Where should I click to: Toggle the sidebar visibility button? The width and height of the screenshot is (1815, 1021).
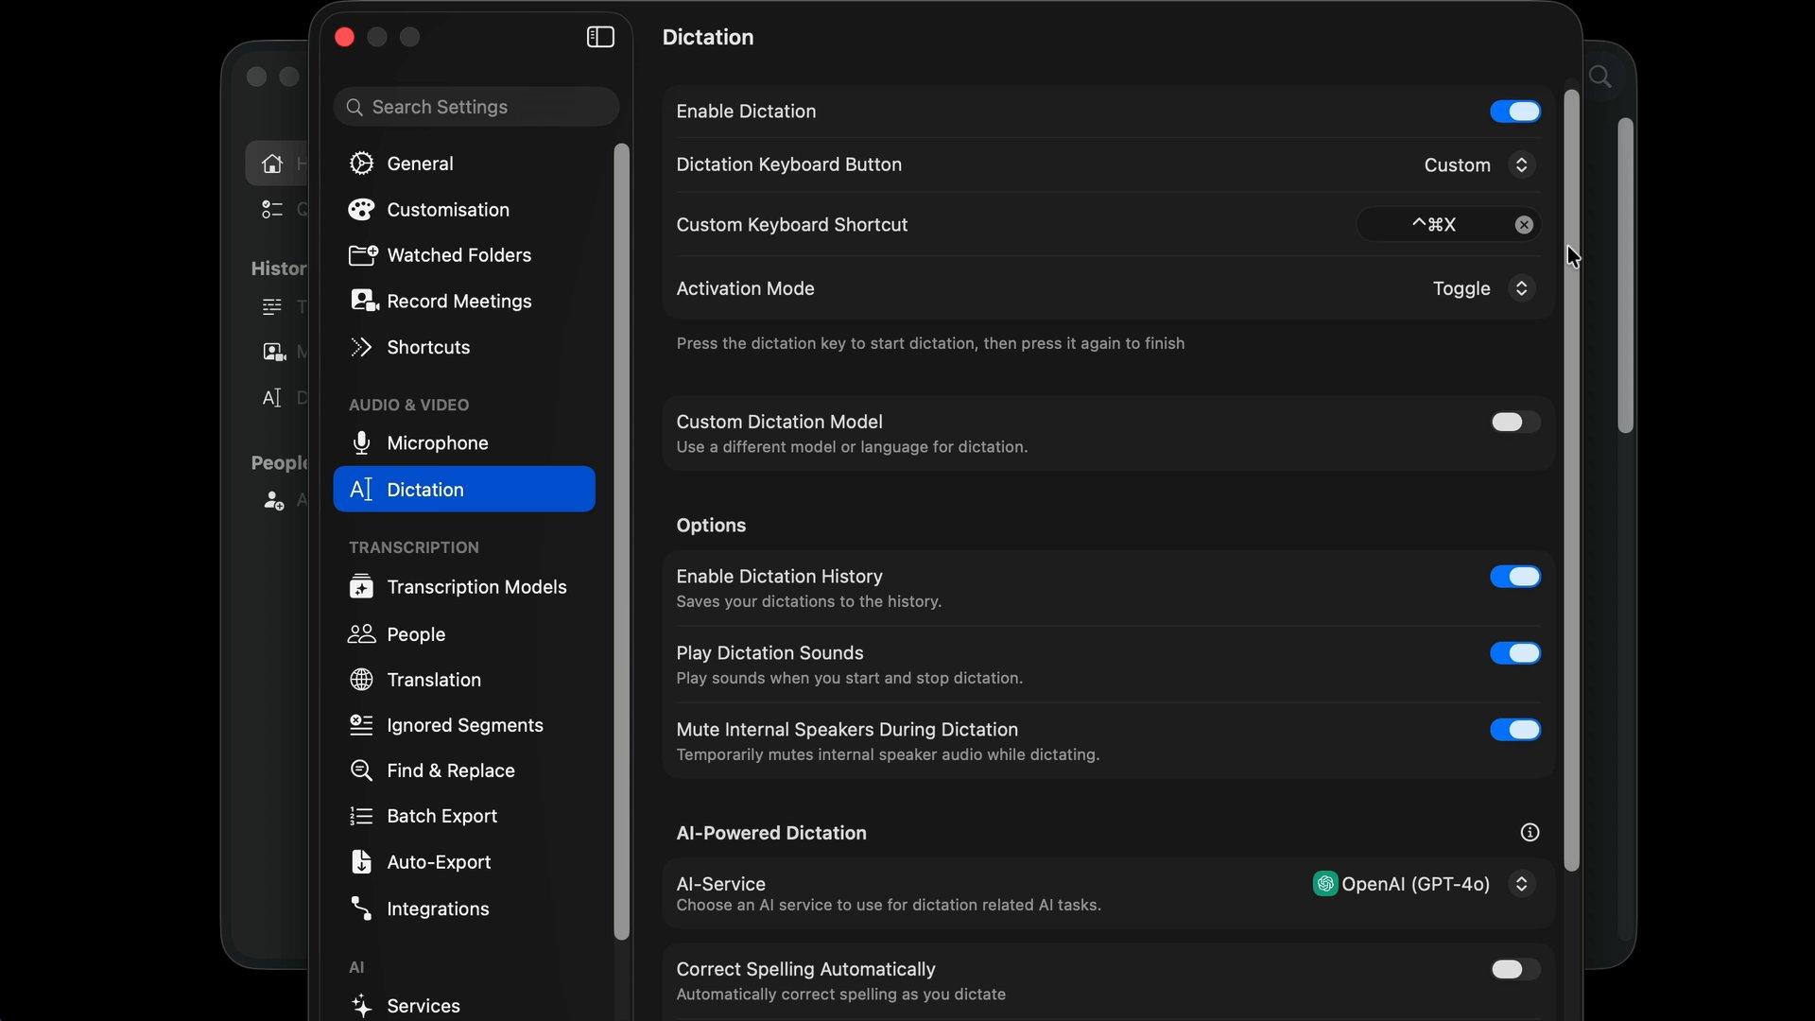[x=600, y=37]
